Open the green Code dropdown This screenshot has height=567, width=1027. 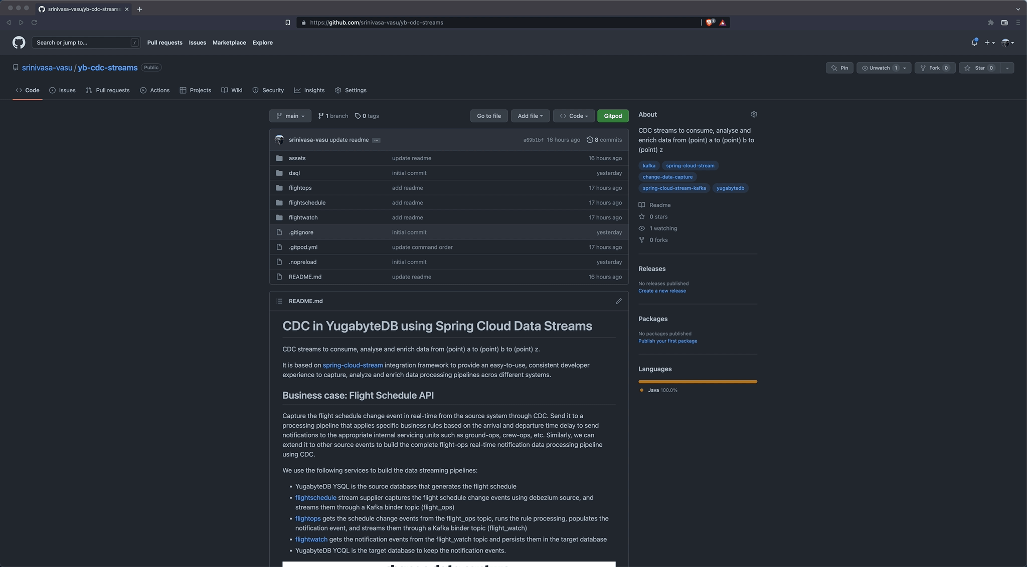(x=573, y=116)
